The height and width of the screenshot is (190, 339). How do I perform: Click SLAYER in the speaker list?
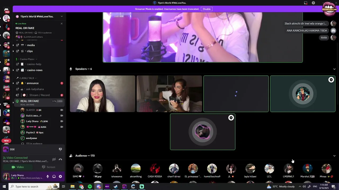42,110
